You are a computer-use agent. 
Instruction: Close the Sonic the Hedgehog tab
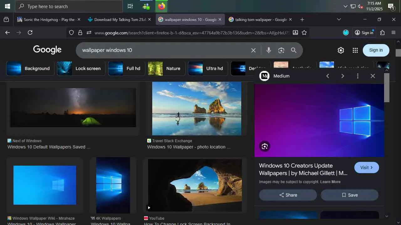[79, 19]
